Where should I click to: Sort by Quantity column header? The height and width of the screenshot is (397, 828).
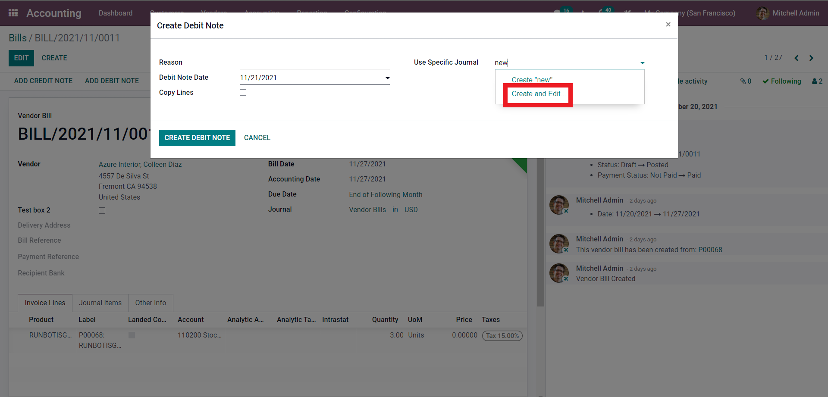[385, 320]
